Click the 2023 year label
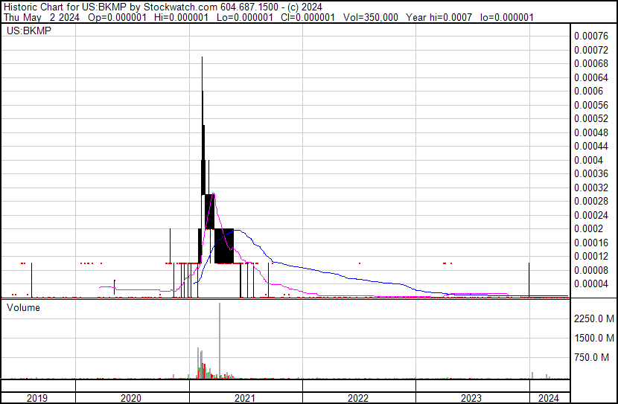Viewport: 618px width, 404px height. coord(471,398)
